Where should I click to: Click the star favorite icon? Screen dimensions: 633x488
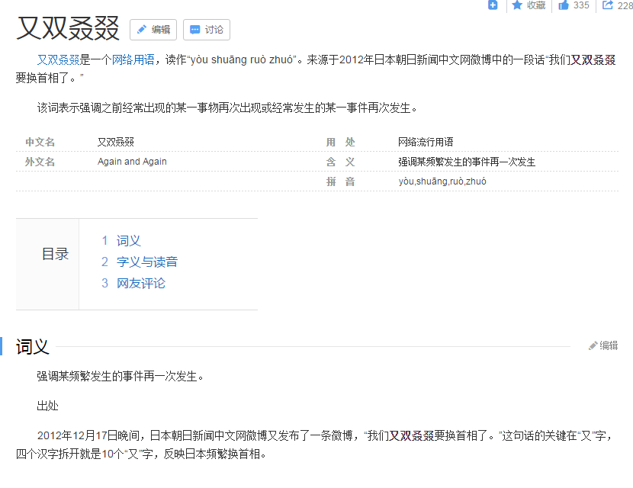tap(517, 5)
